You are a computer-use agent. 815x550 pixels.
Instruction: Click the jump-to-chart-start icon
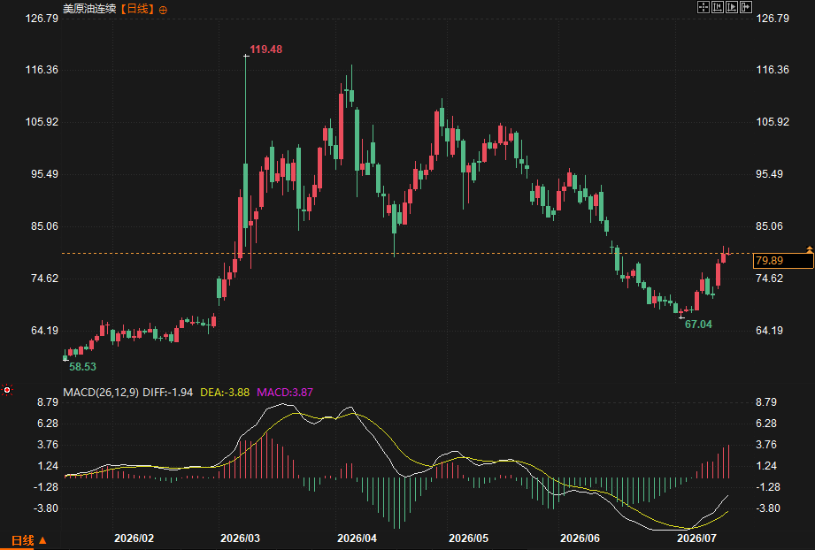click(718, 7)
